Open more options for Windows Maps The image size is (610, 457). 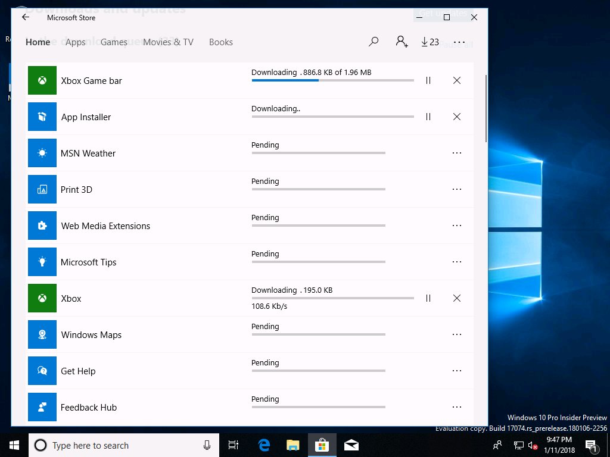457,334
